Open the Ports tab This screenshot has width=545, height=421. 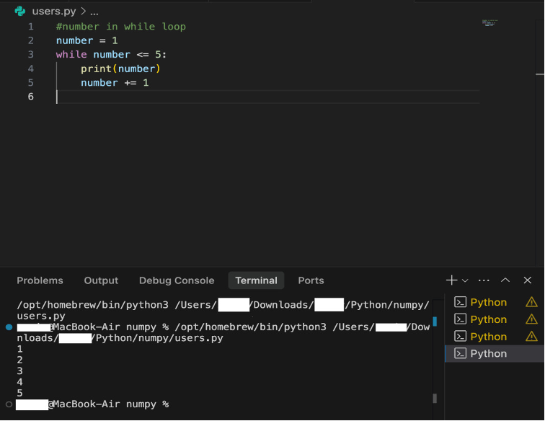311,280
